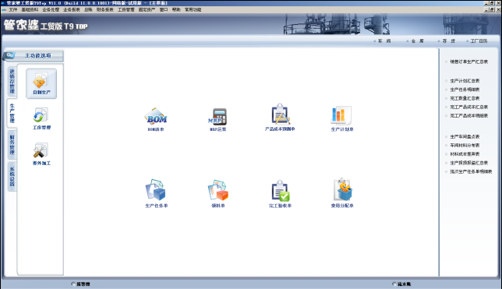Open 完工产品成本汇总表 report

coord(469,107)
